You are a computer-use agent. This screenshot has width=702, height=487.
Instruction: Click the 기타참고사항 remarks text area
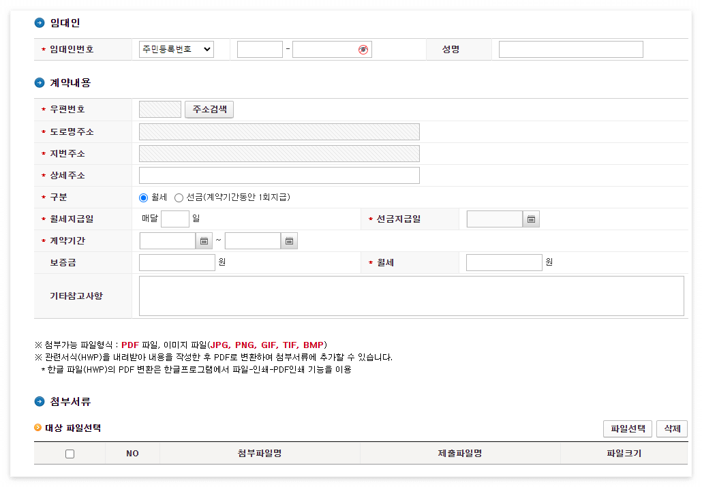412,296
